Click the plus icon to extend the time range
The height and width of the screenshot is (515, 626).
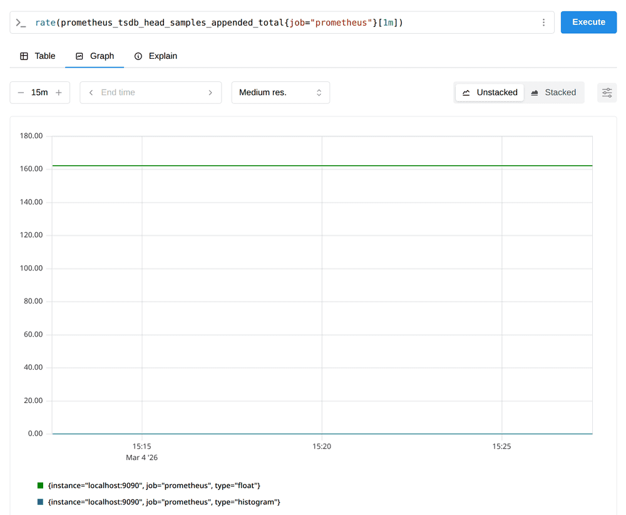(x=58, y=92)
